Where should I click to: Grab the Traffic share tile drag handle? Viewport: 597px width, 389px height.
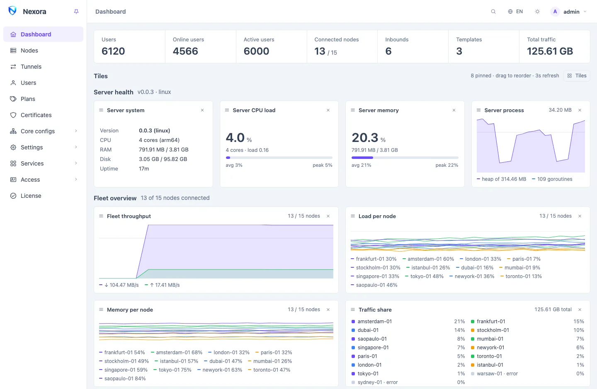[353, 310]
